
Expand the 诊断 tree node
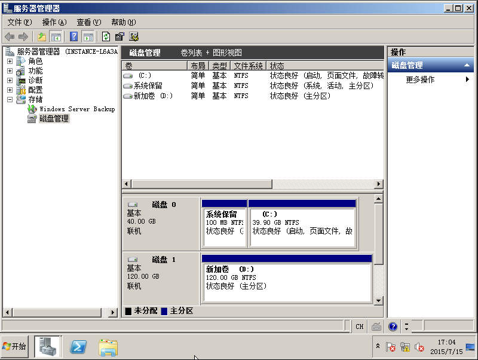pyautogui.click(x=10, y=81)
